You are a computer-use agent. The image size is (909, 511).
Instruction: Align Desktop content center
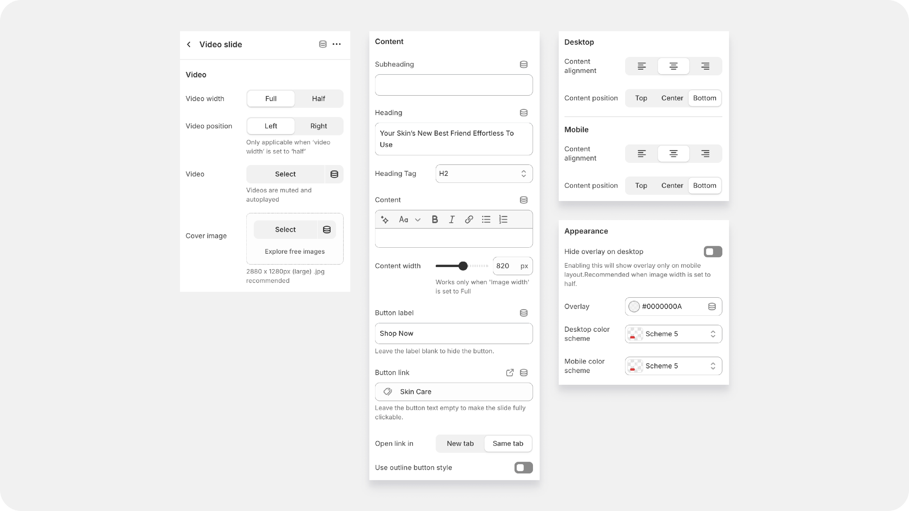(x=673, y=66)
